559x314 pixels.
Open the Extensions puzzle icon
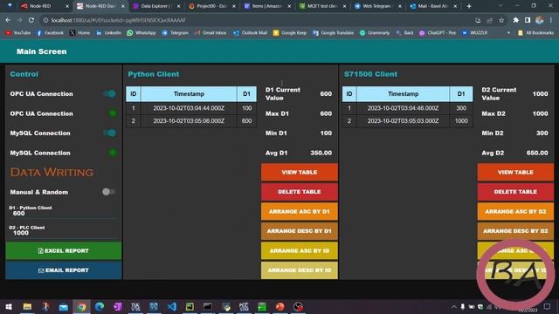click(x=516, y=20)
